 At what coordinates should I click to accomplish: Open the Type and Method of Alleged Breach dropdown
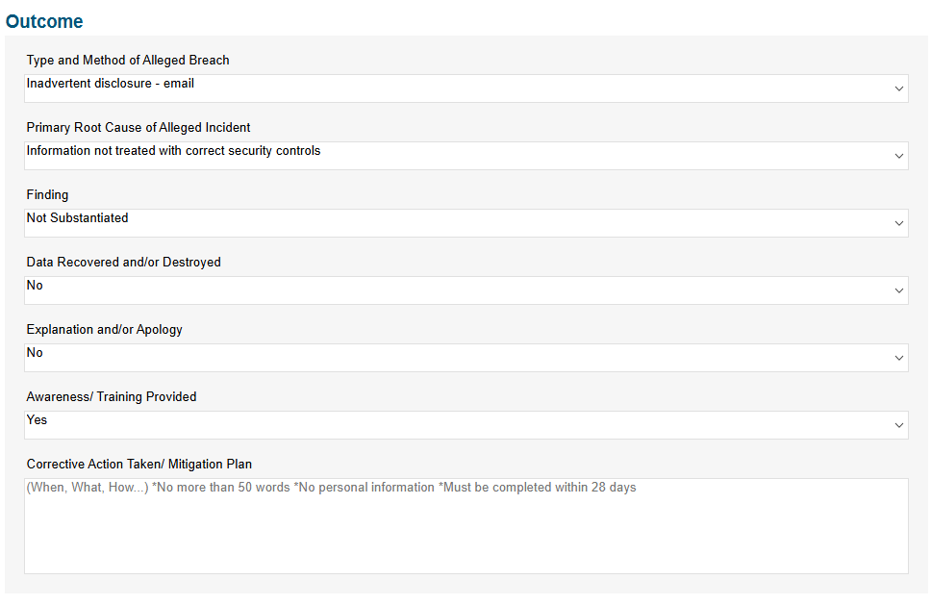coord(466,88)
